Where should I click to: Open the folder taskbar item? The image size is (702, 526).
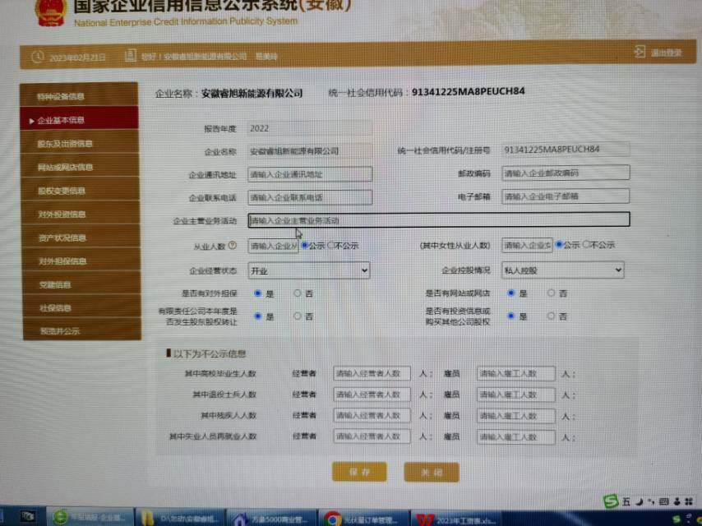pos(179,518)
